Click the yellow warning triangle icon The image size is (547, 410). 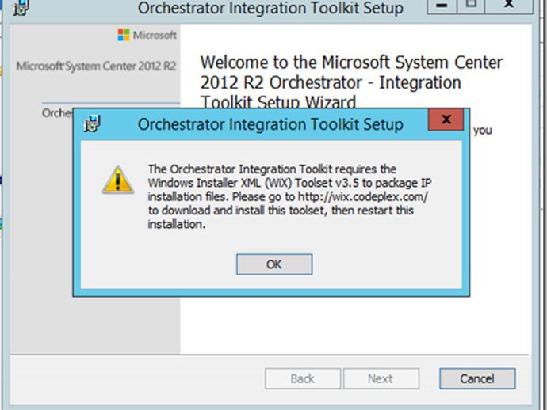pyautogui.click(x=118, y=180)
